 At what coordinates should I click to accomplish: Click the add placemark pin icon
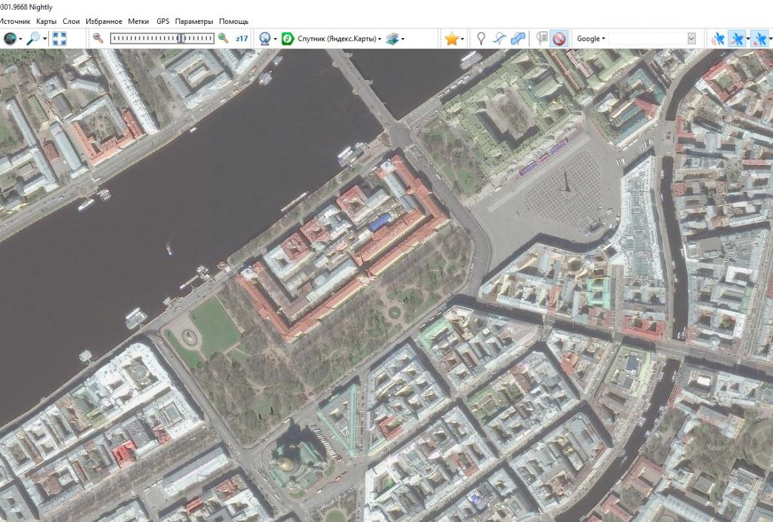[481, 39]
